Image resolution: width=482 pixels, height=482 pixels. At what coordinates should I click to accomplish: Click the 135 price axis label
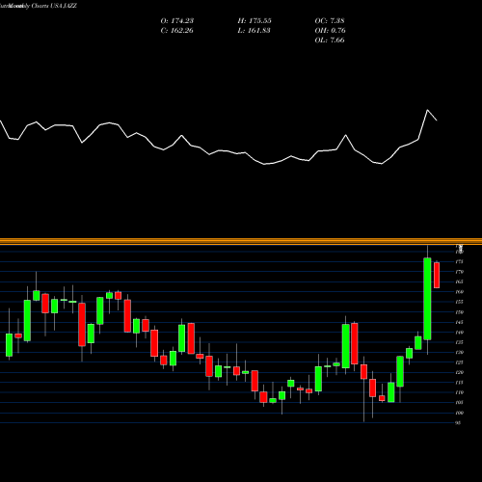coord(460,342)
